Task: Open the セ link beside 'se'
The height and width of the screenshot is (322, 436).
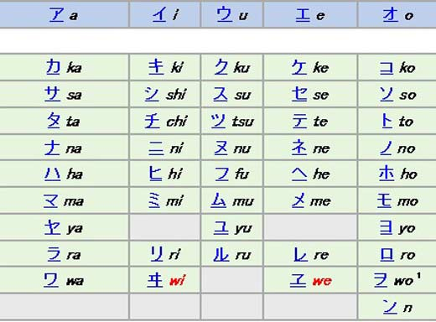Action: [x=299, y=94]
